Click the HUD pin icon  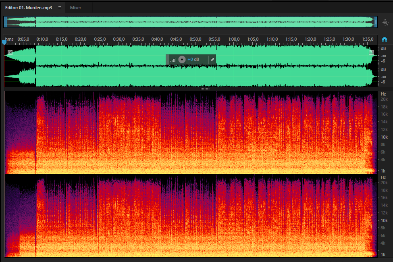click(x=212, y=59)
